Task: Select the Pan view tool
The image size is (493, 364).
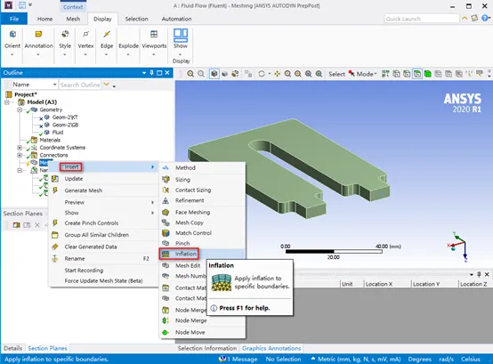Action: (277, 74)
